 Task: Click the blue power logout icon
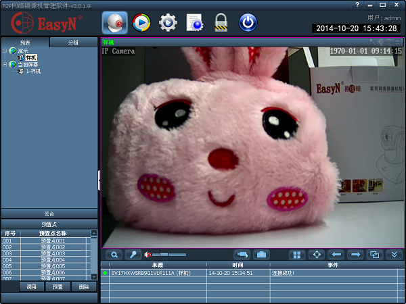pyautogui.click(x=248, y=23)
